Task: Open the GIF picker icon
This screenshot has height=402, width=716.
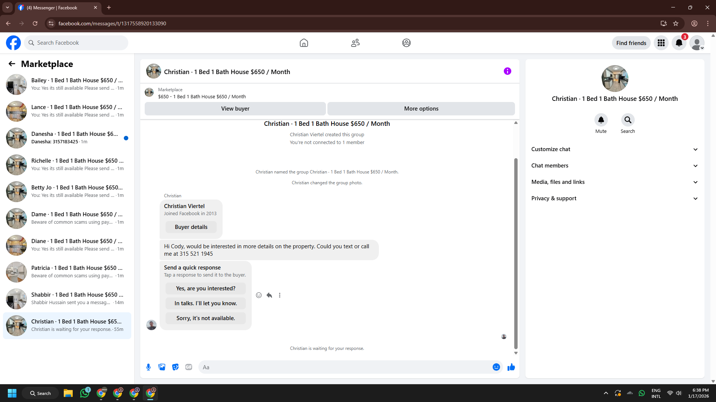Action: coord(189,367)
